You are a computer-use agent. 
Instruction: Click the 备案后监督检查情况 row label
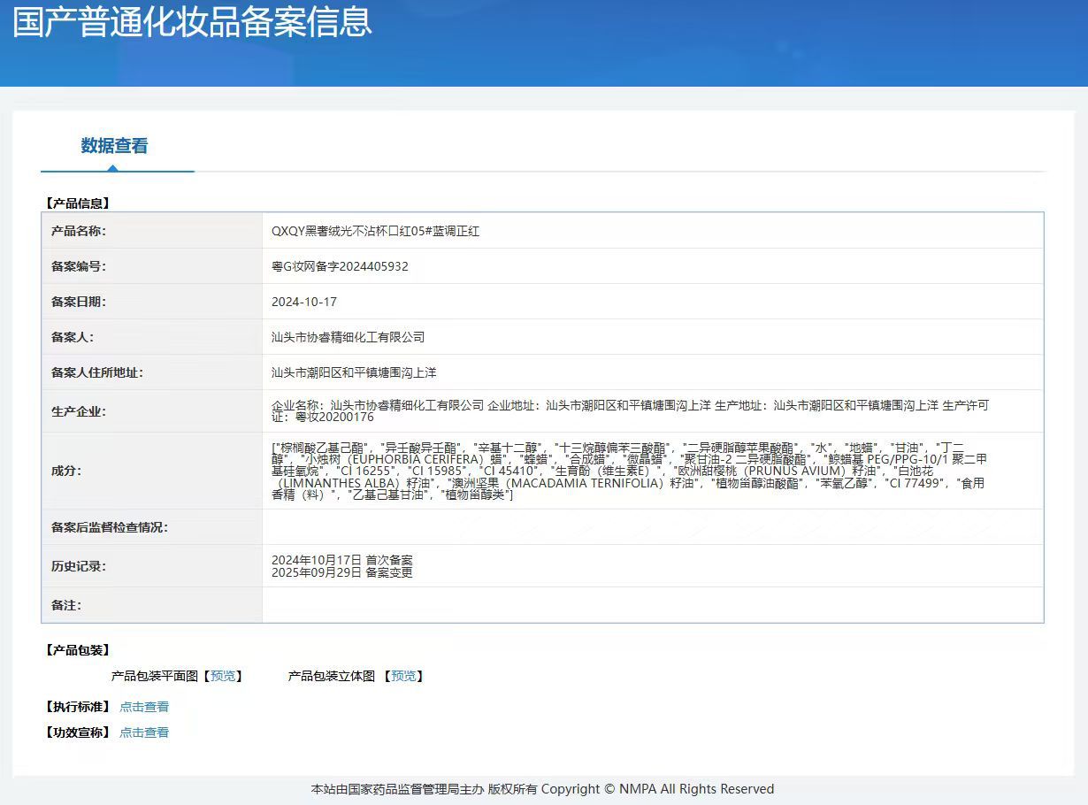110,527
